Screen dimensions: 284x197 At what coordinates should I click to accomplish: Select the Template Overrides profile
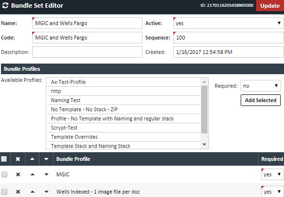(x=124, y=137)
